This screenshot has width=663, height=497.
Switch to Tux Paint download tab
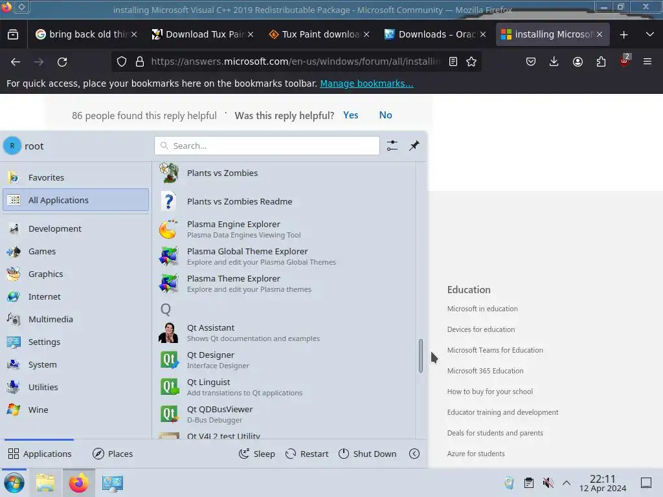[x=319, y=34]
